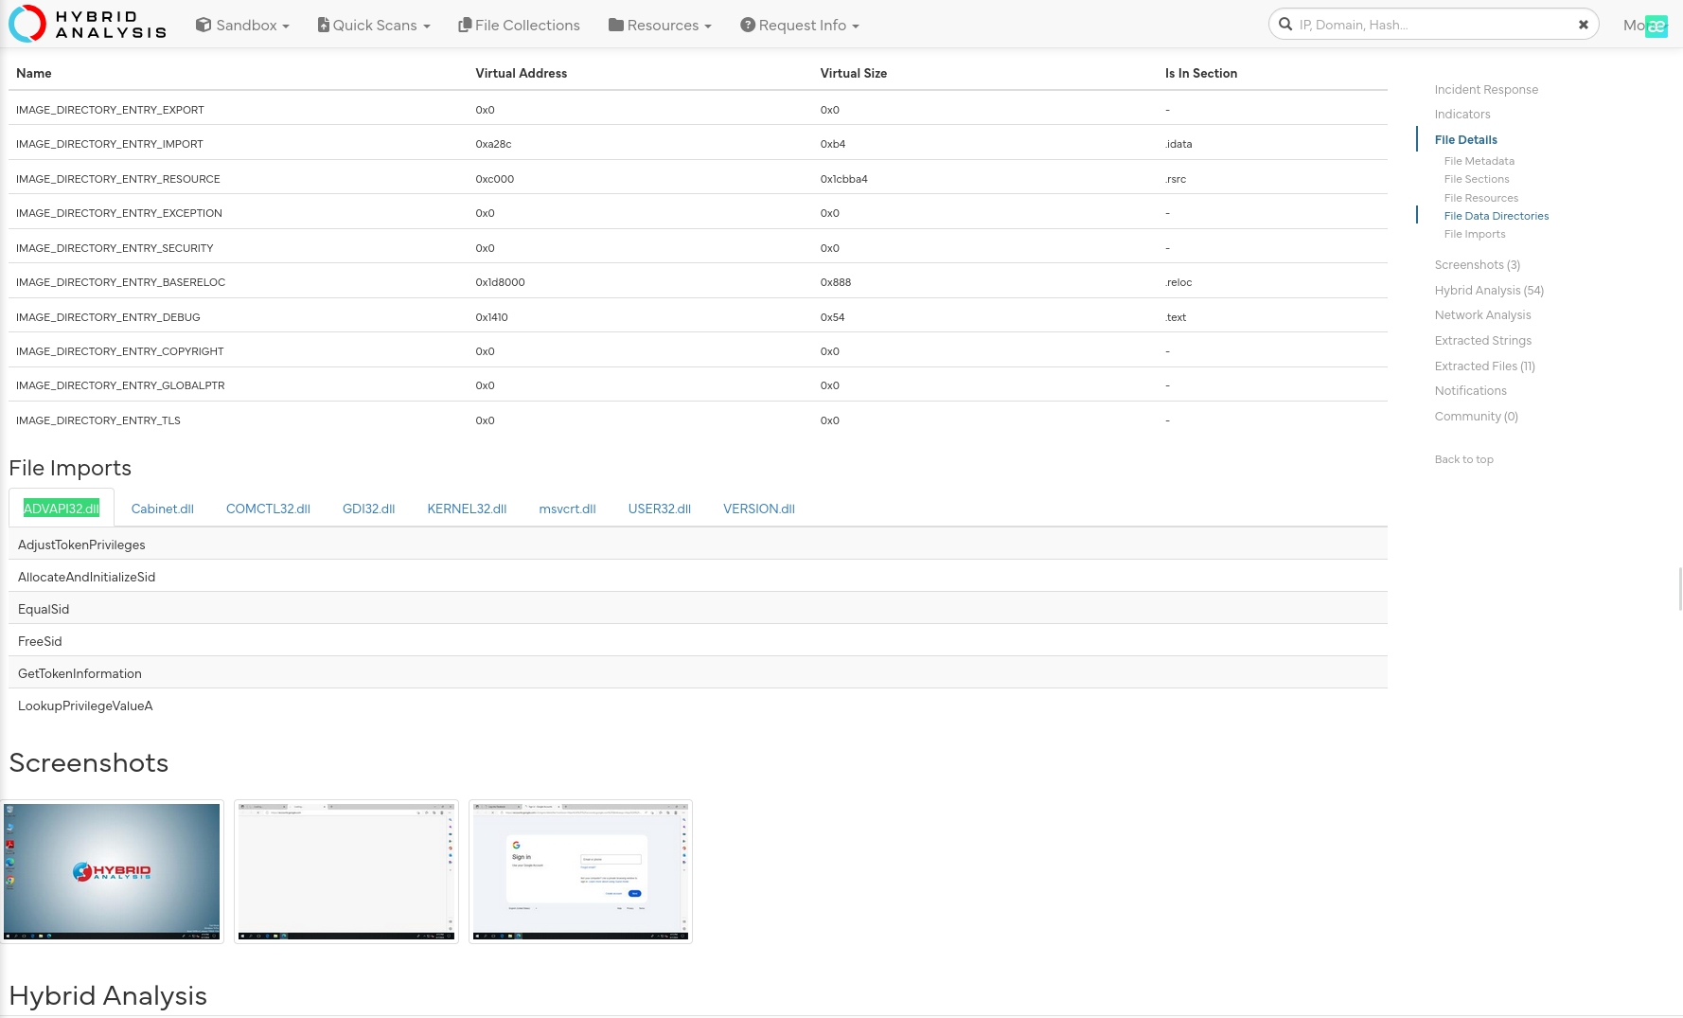Click the AllocateAndInitializeSid import entry
Viewport: 1683px width, 1018px height.
click(x=86, y=578)
